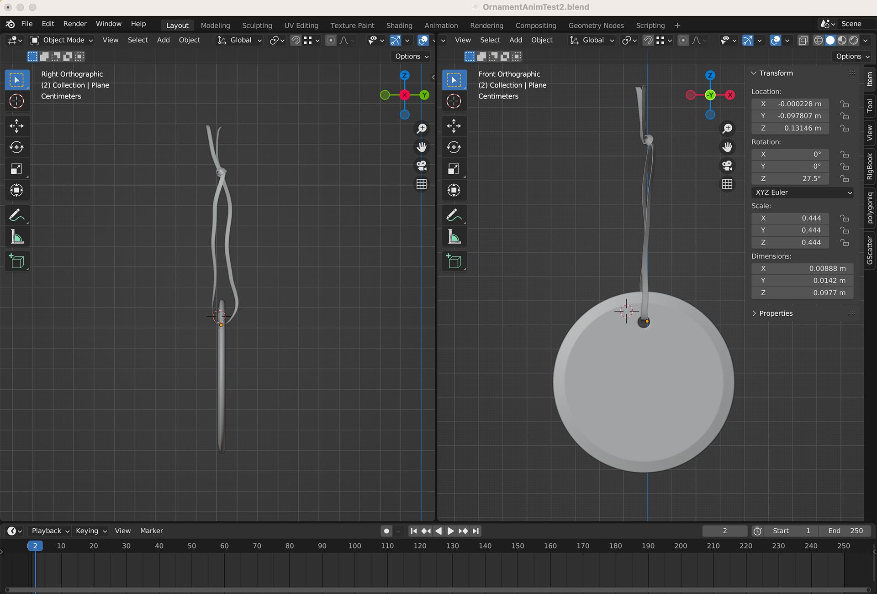This screenshot has height=594, width=877.
Task: Toggle lock on Location X
Action: [x=845, y=104]
